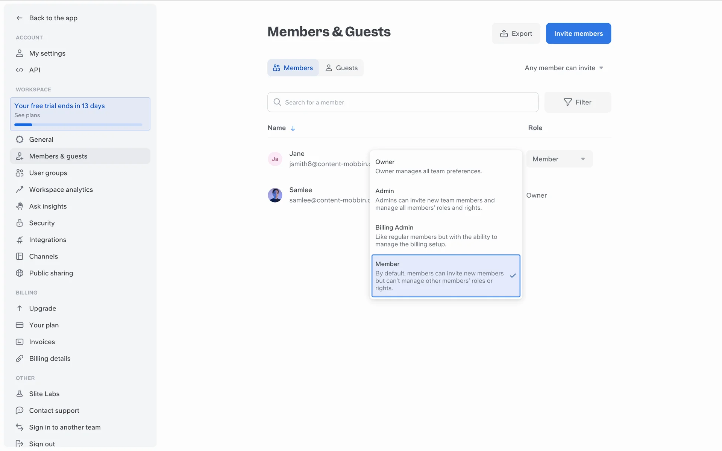Open Integrations via its plug icon
The height and width of the screenshot is (451, 722).
click(x=20, y=240)
